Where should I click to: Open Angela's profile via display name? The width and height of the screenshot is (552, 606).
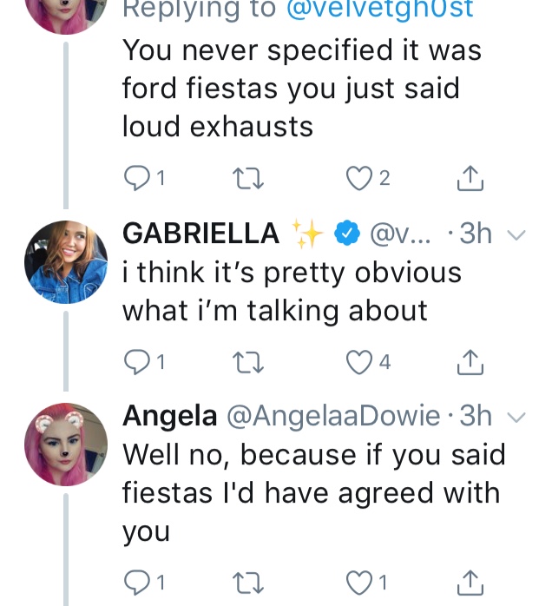pyautogui.click(x=169, y=416)
